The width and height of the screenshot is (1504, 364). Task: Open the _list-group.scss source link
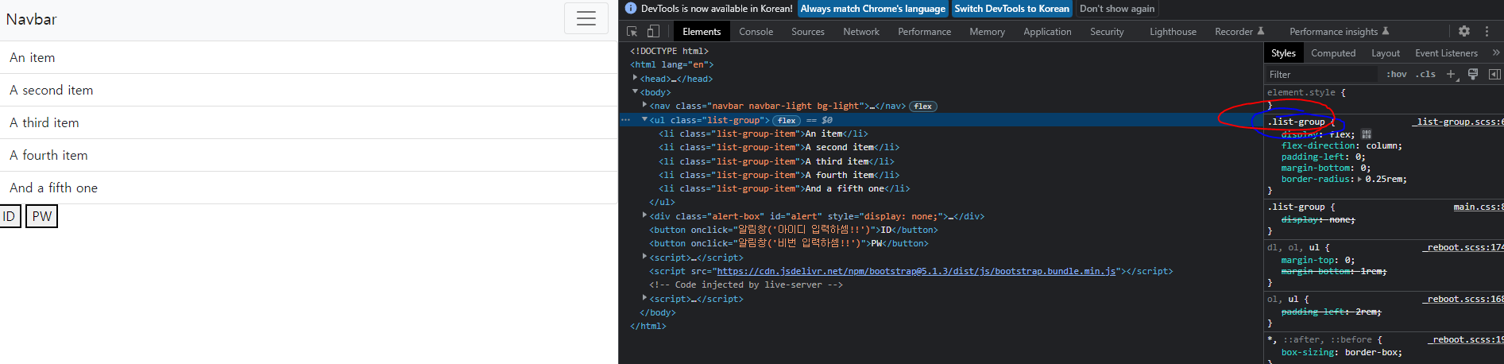1457,122
